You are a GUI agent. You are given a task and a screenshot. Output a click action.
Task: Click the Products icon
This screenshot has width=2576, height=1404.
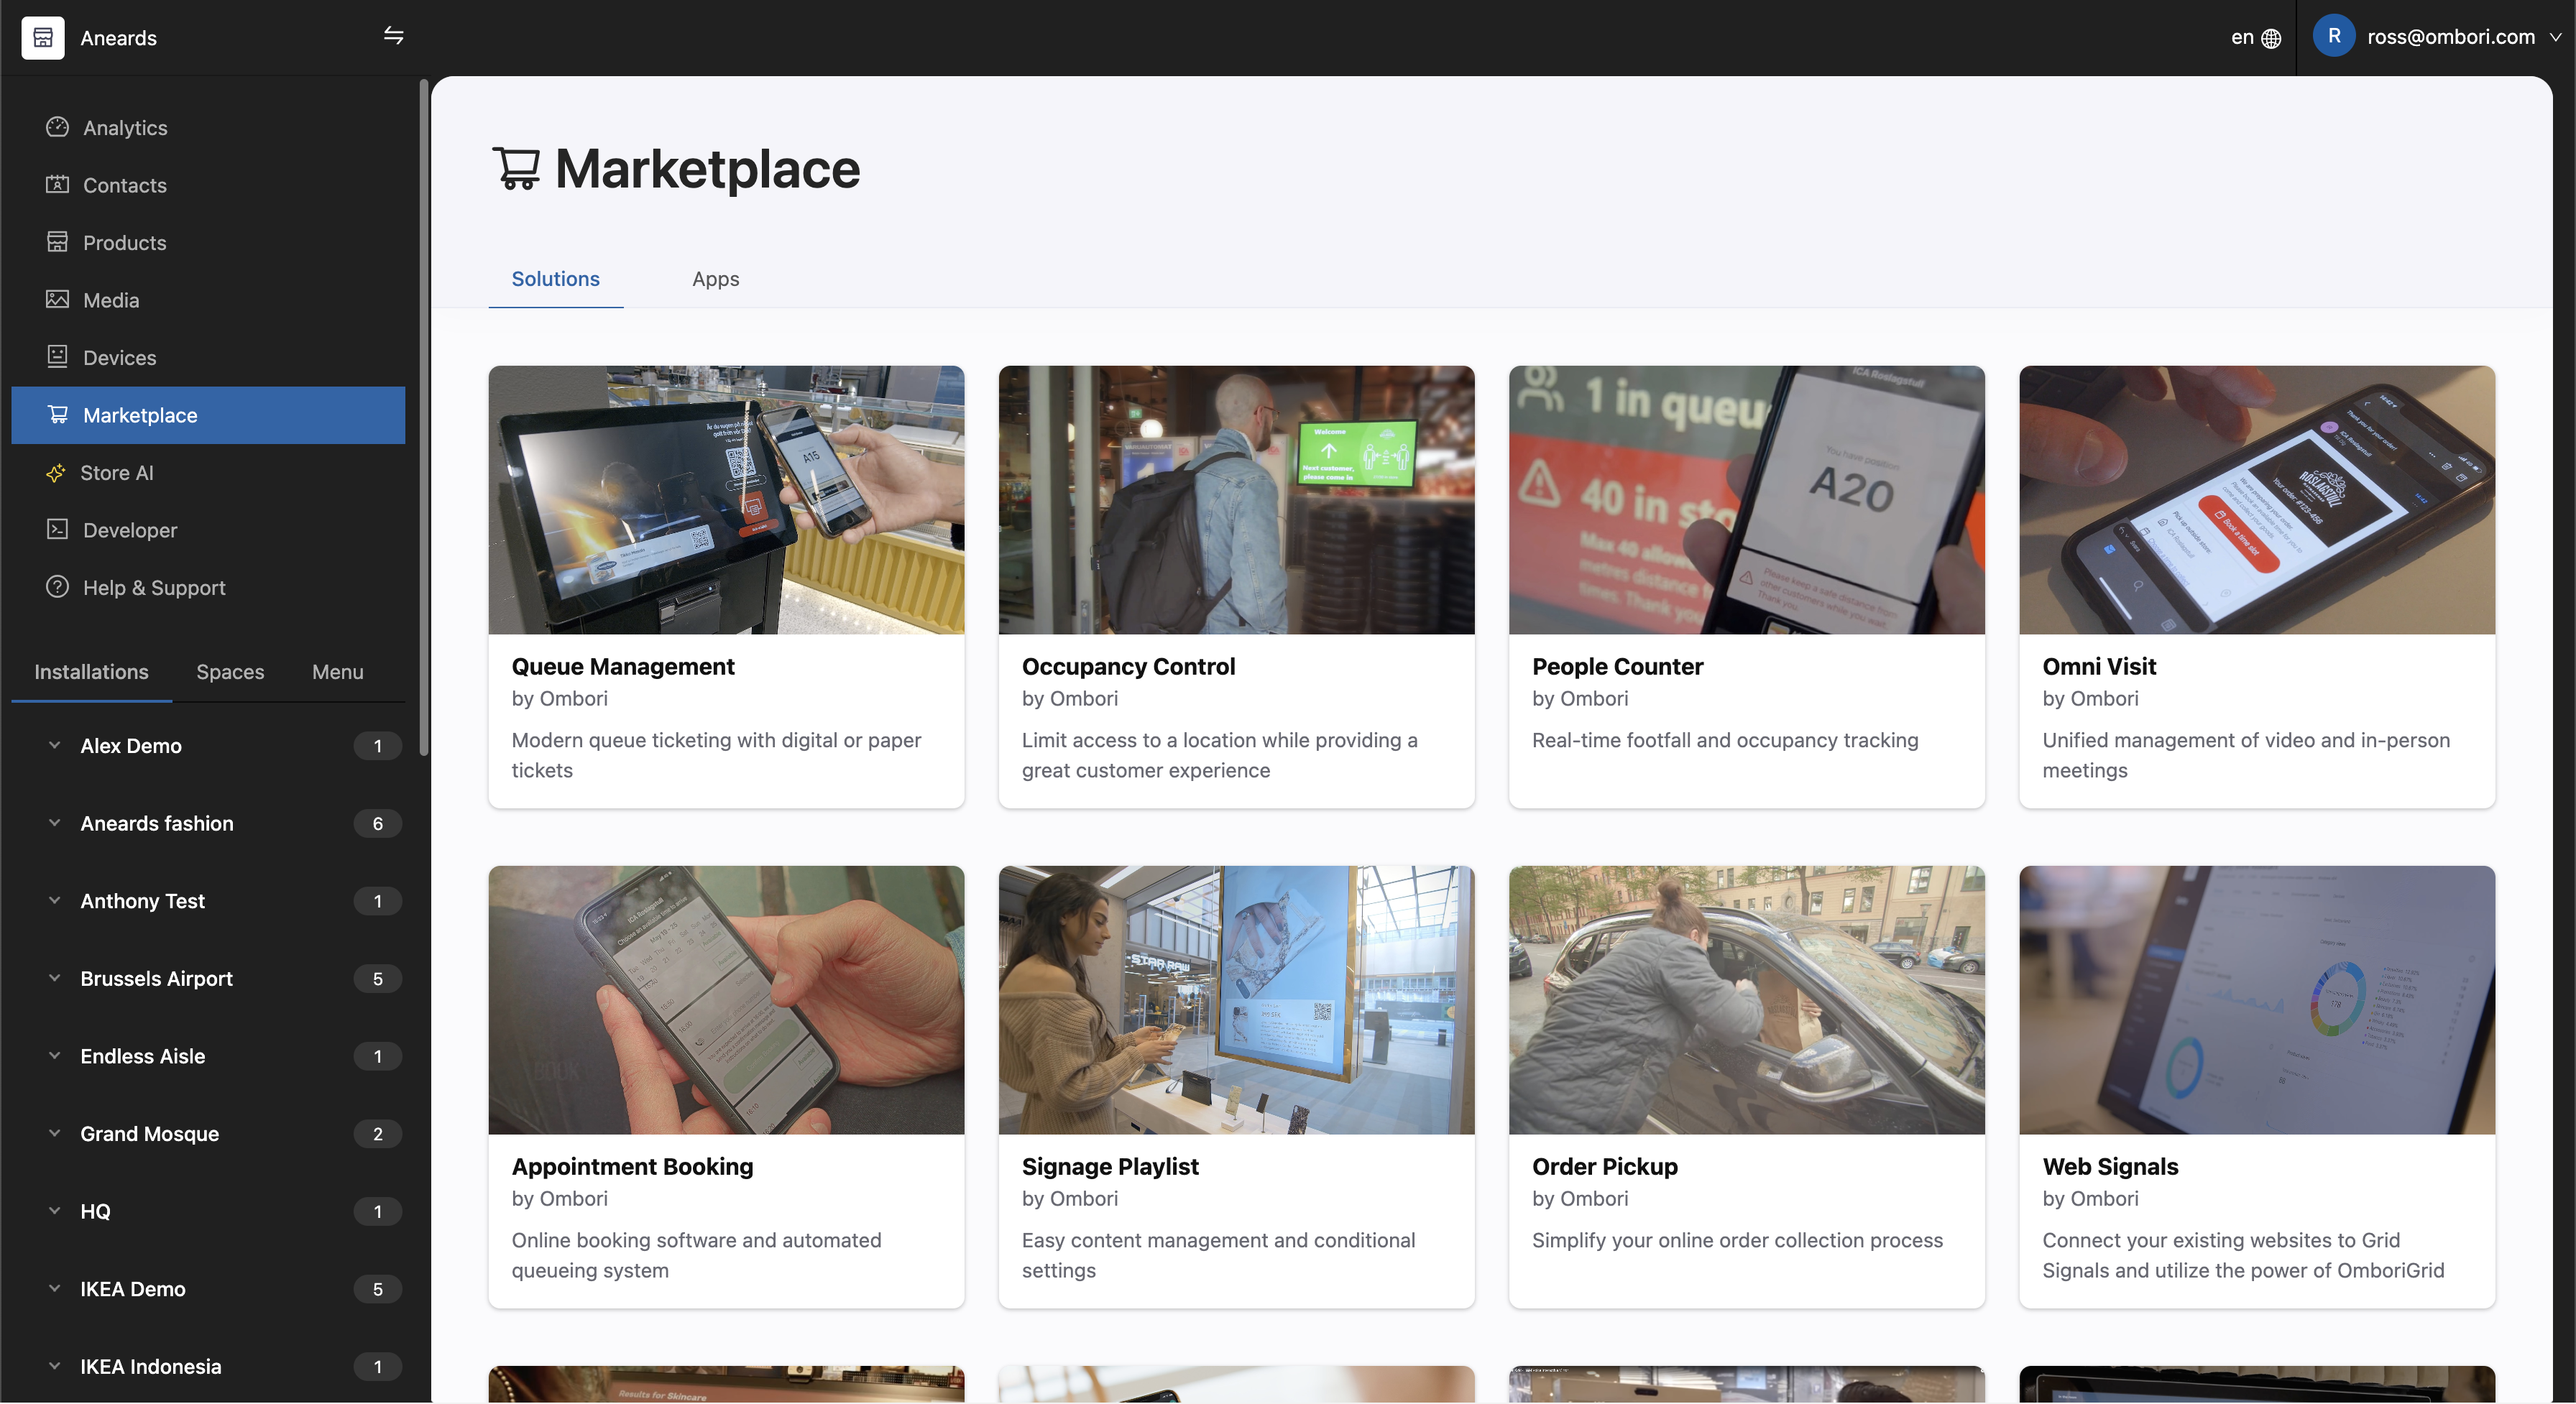click(x=58, y=242)
